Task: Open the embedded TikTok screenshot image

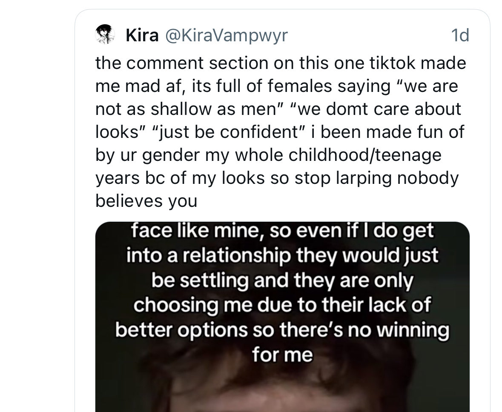Action: 282,317
